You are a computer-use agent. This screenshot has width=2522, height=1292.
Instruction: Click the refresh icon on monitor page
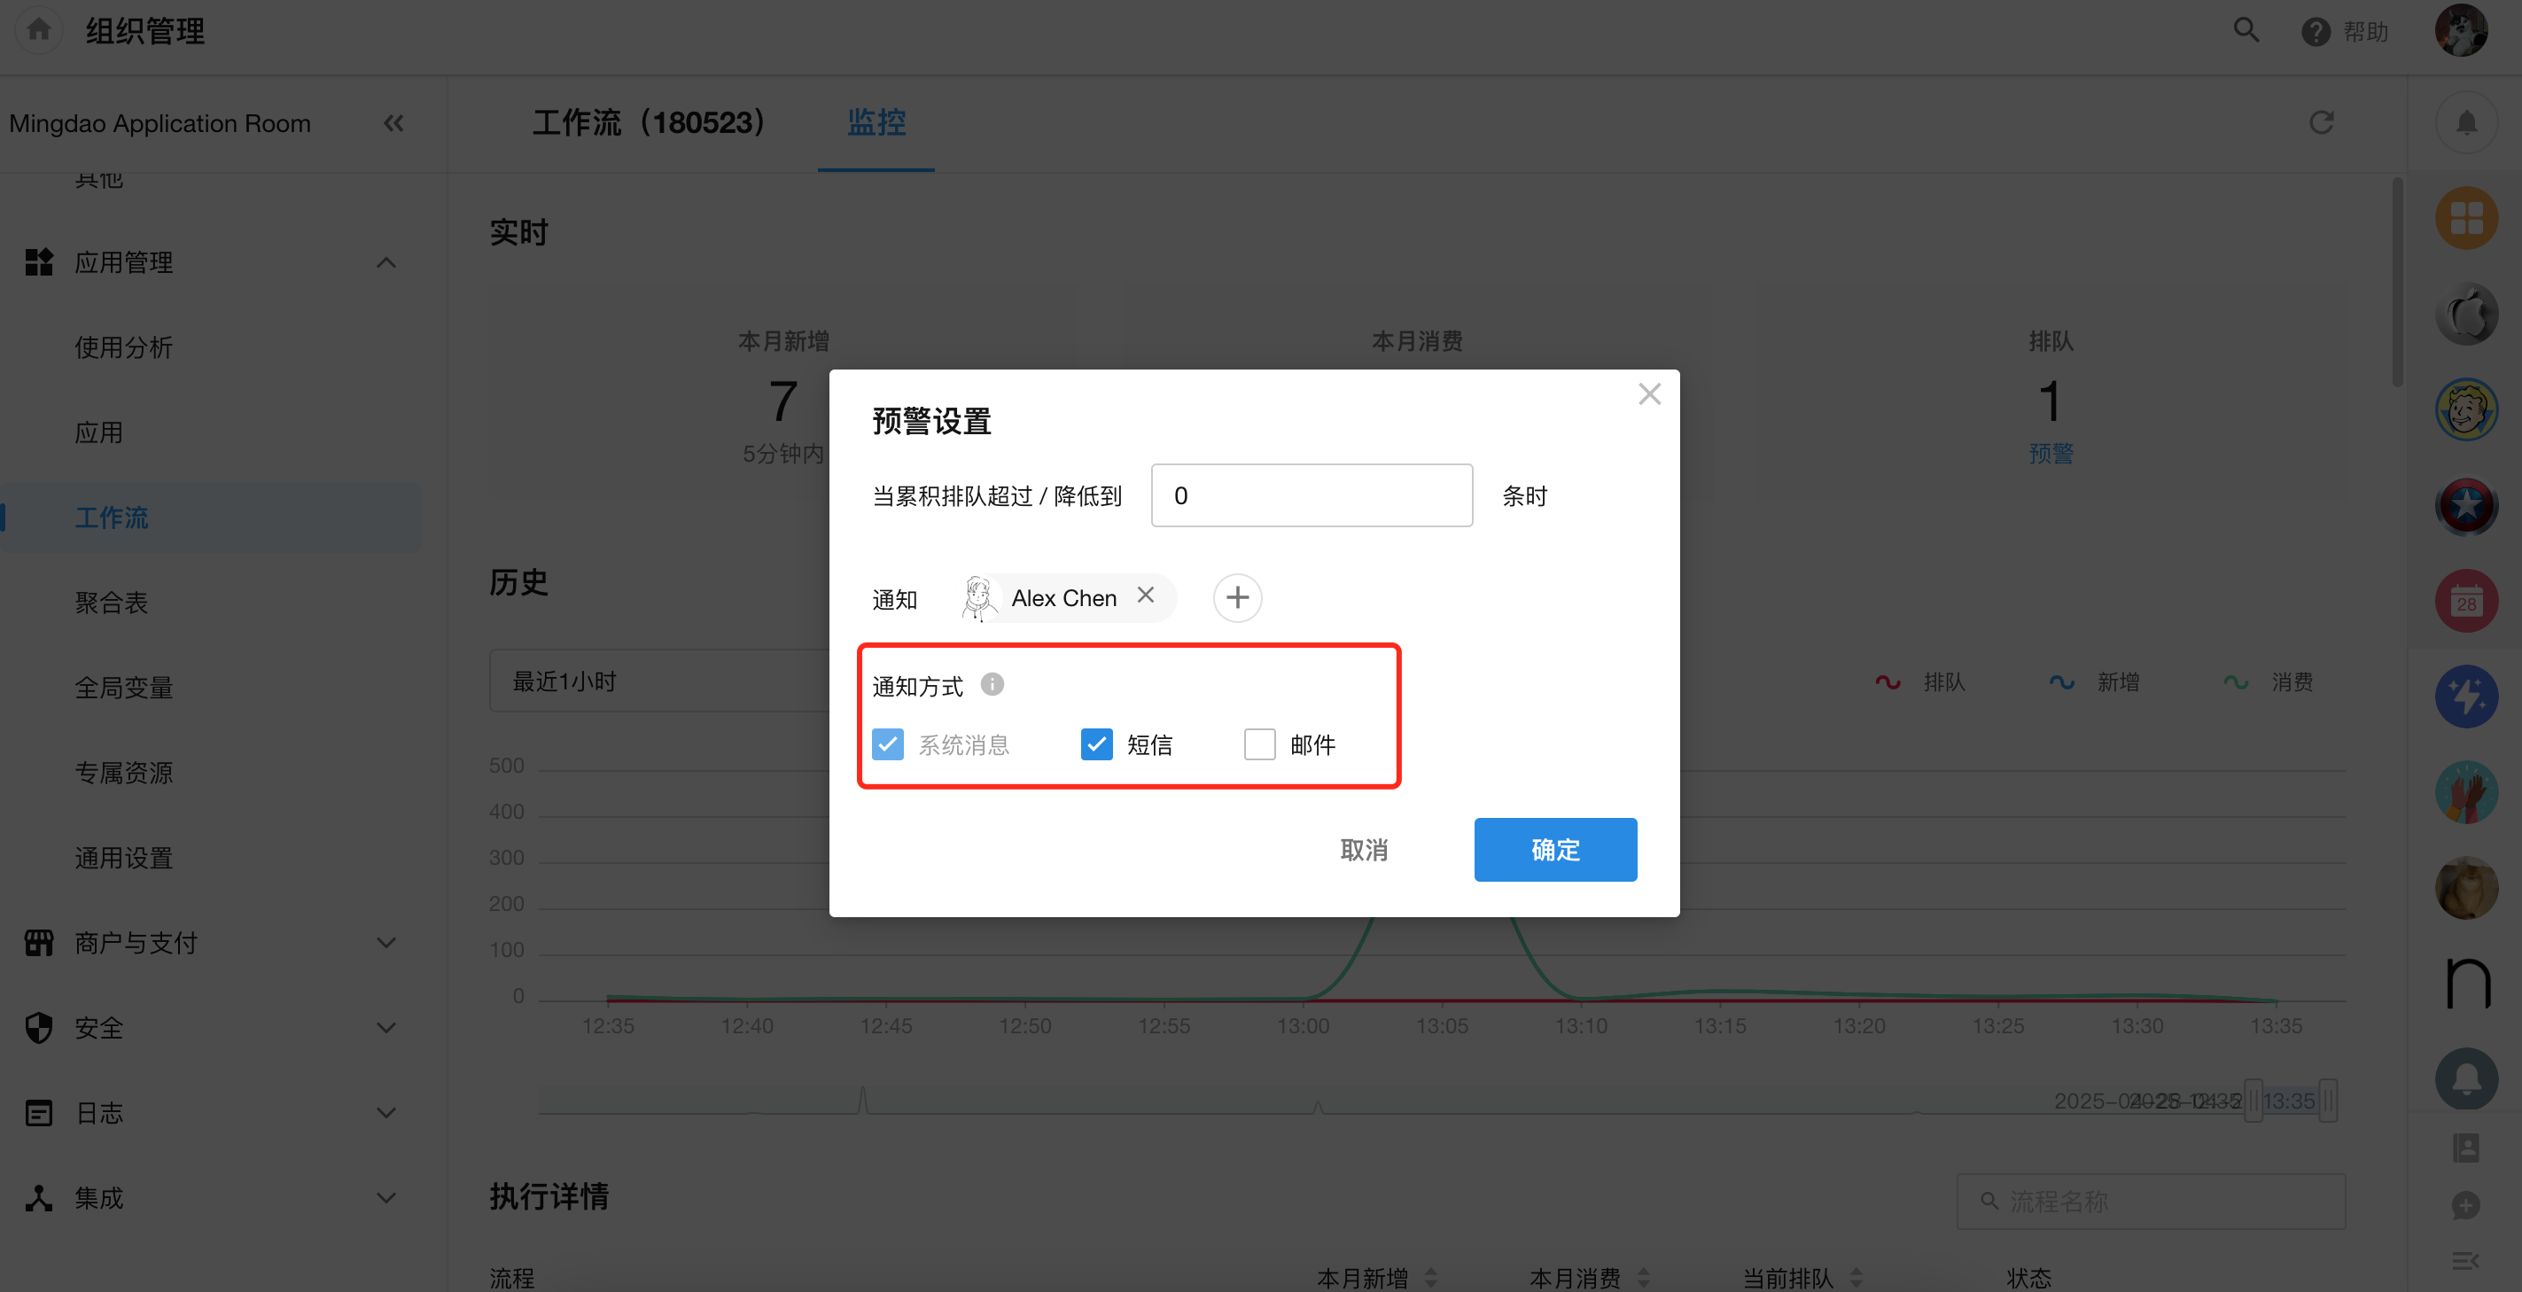[x=2322, y=122]
